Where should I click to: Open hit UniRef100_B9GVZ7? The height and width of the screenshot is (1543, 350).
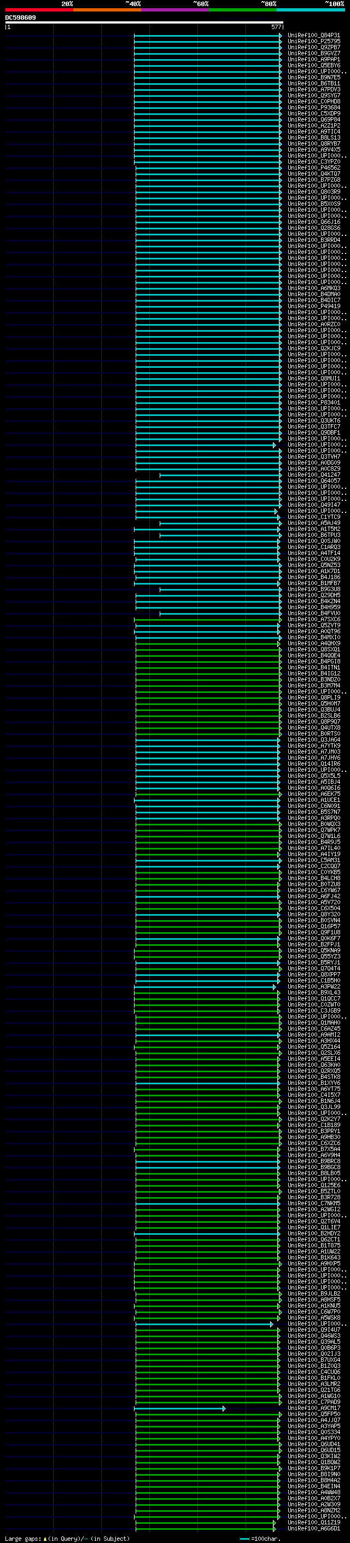pos(314,53)
